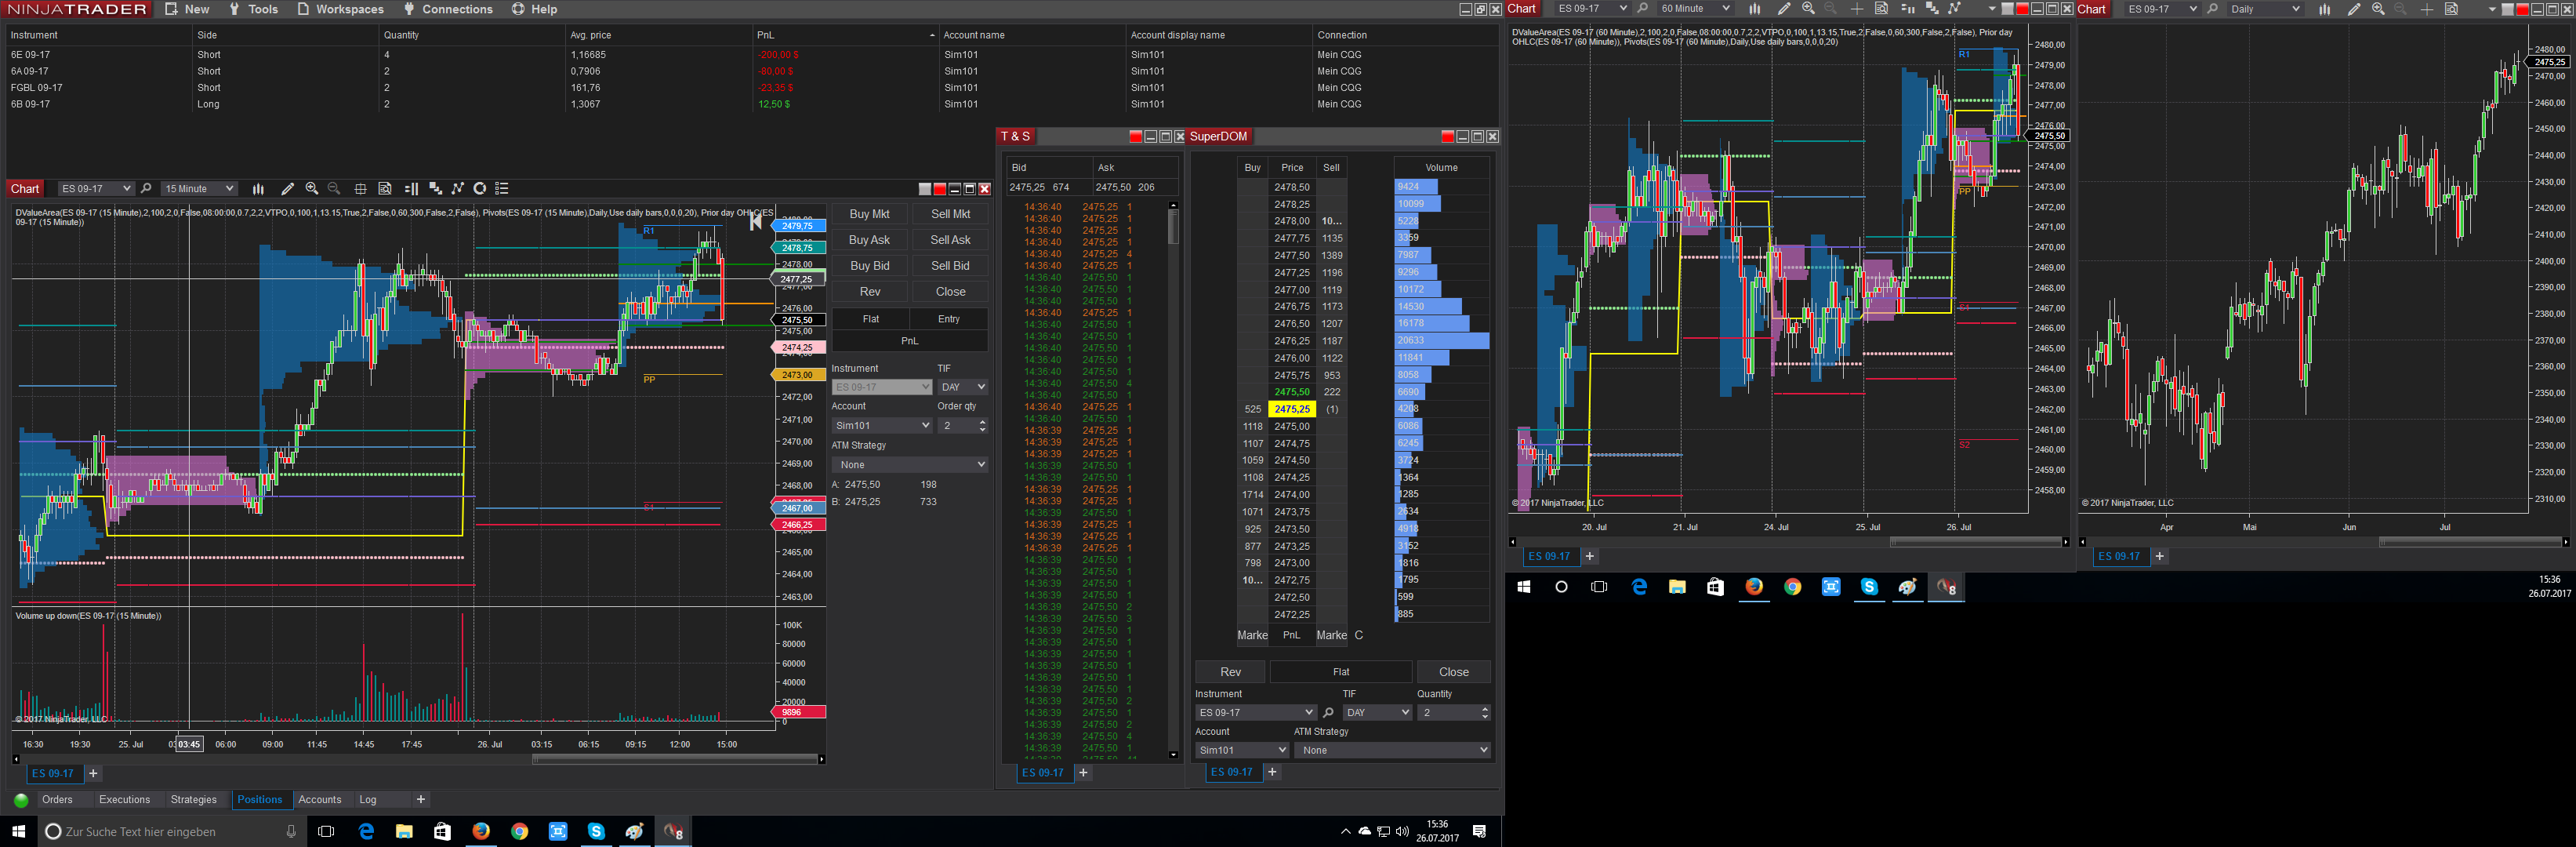Select crosshair cursor in Daily chart toolbar
This screenshot has width=2576, height=847.
click(2427, 9)
